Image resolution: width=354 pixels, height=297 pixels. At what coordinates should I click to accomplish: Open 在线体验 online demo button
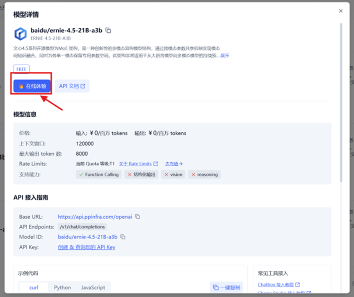coord(32,86)
